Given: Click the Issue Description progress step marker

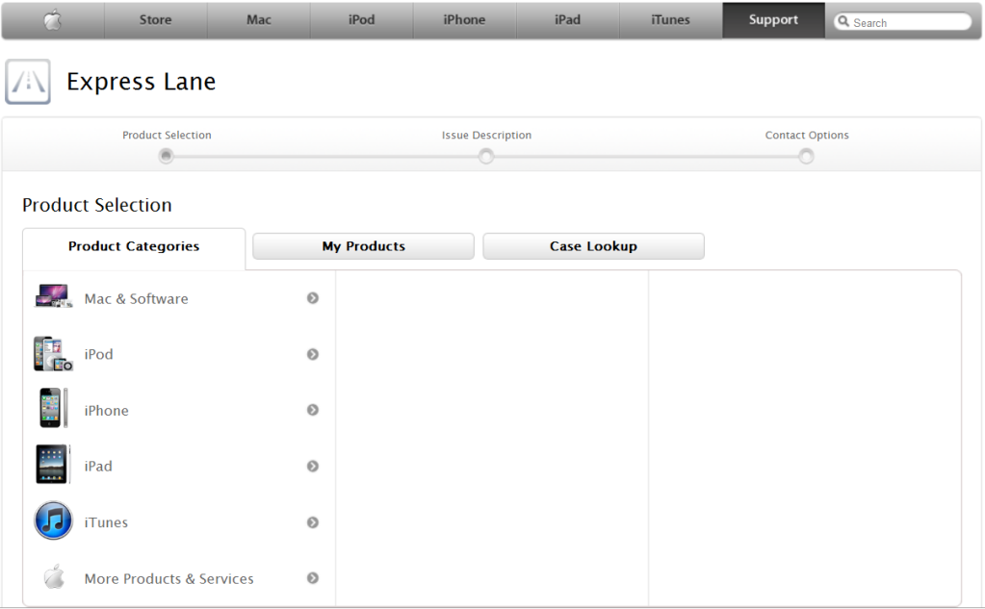Looking at the screenshot, I should [x=485, y=156].
